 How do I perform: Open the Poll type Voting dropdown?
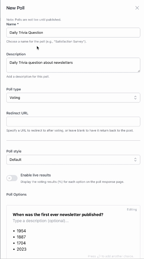(x=73, y=97)
